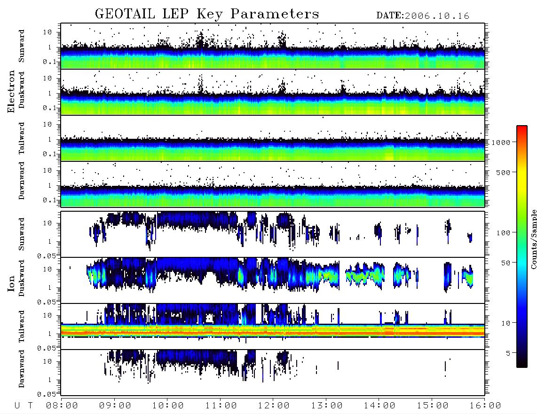Click the Electron Sunward panel label
Image resolution: width=537 pixels, height=414 pixels.
pyautogui.click(x=22, y=46)
